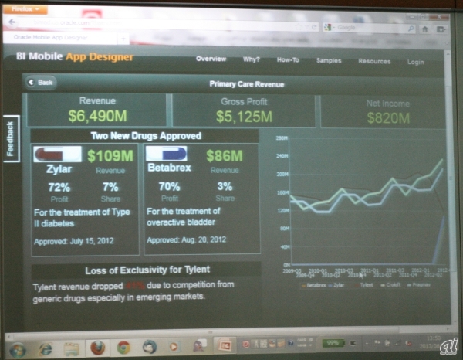
Task: Open a new tab with the plus button
Action: tap(123, 39)
